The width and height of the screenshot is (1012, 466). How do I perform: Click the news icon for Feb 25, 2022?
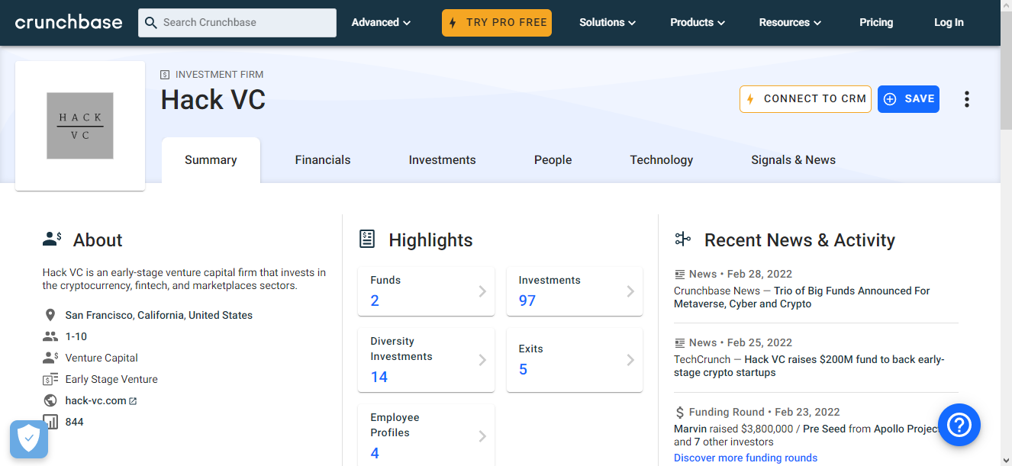(x=679, y=342)
